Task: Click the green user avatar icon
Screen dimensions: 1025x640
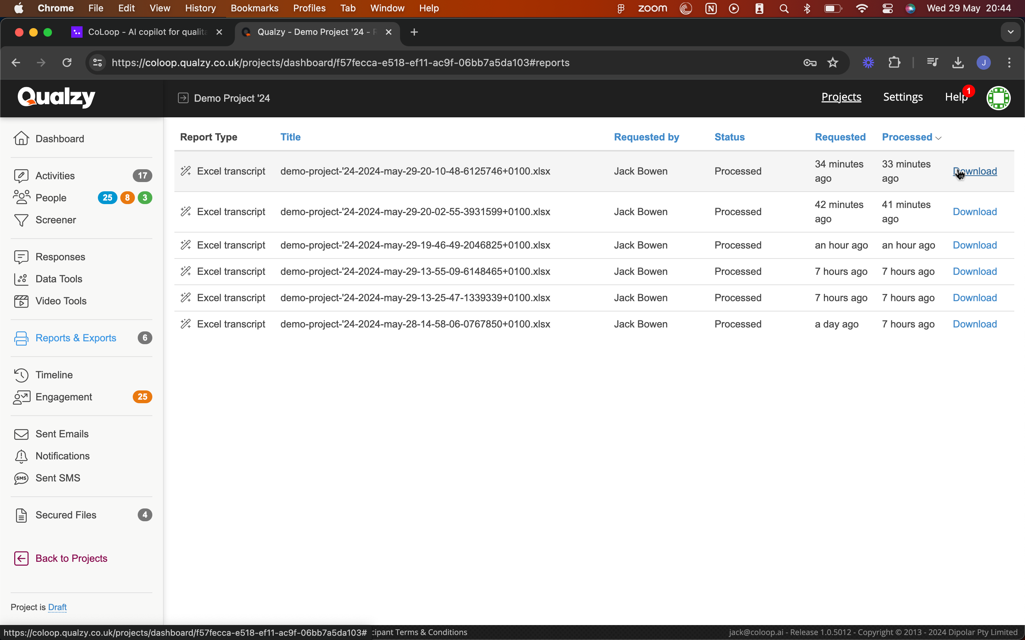Action: coord(998,98)
